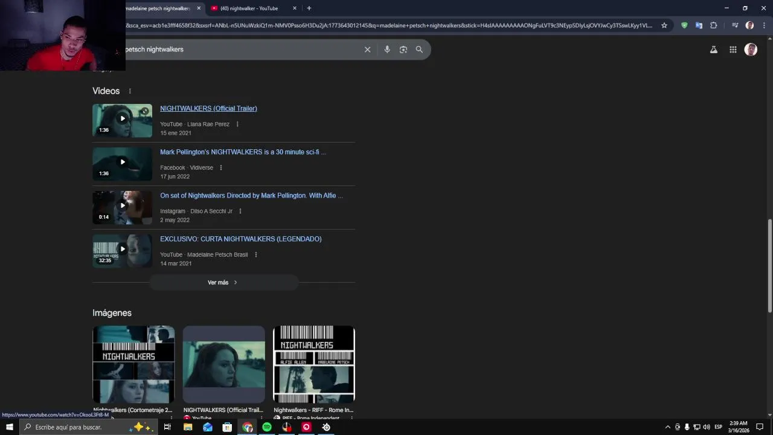
Task: Open the red recorder app on taskbar
Action: [x=306, y=427]
